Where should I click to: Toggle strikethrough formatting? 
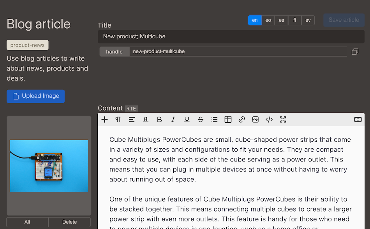pyautogui.click(x=201, y=120)
